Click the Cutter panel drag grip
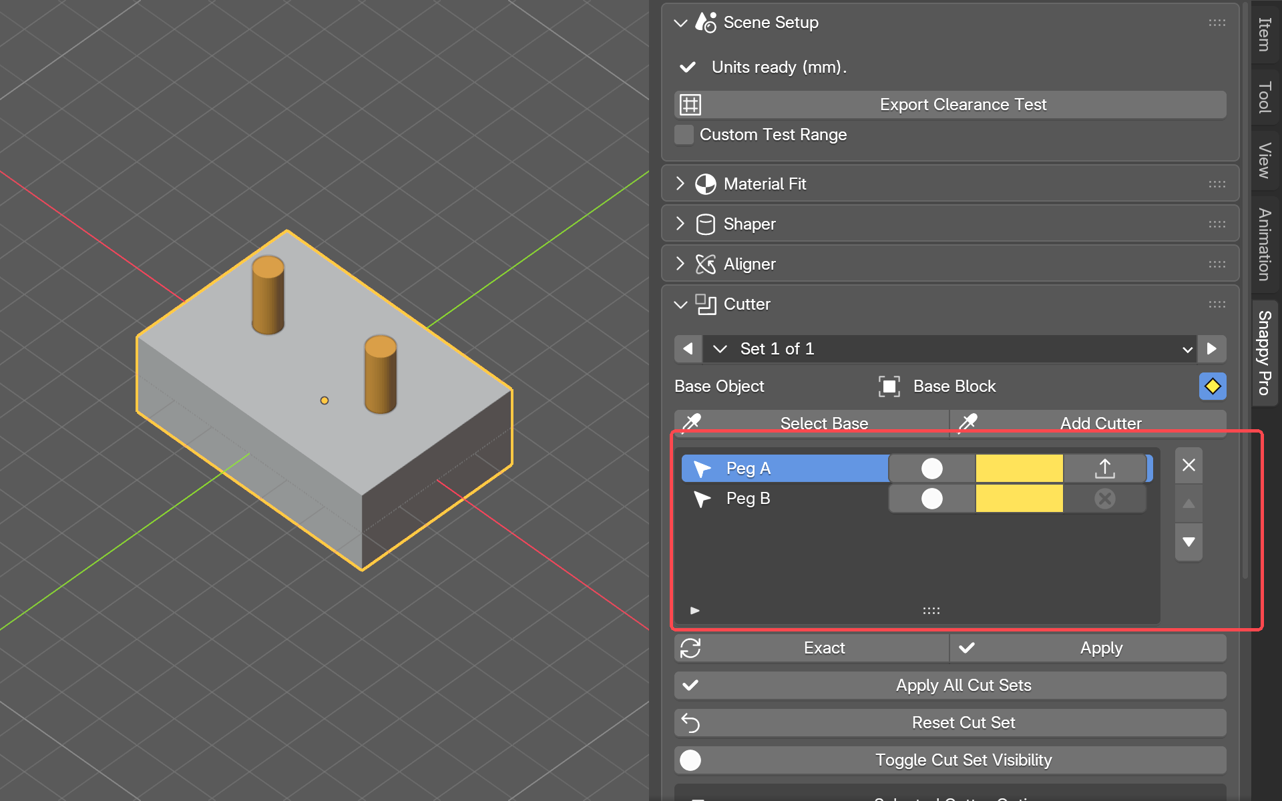Screen dimensions: 1282x801 (1217, 304)
